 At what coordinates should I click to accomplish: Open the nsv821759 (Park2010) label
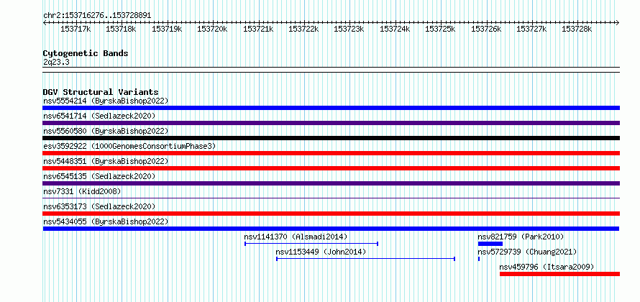pyautogui.click(x=521, y=237)
